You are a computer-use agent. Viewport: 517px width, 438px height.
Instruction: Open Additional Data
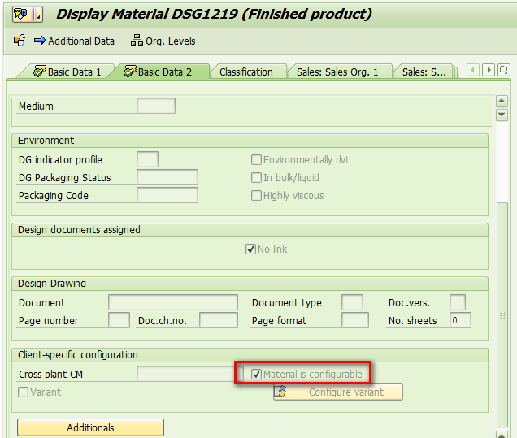pos(74,41)
